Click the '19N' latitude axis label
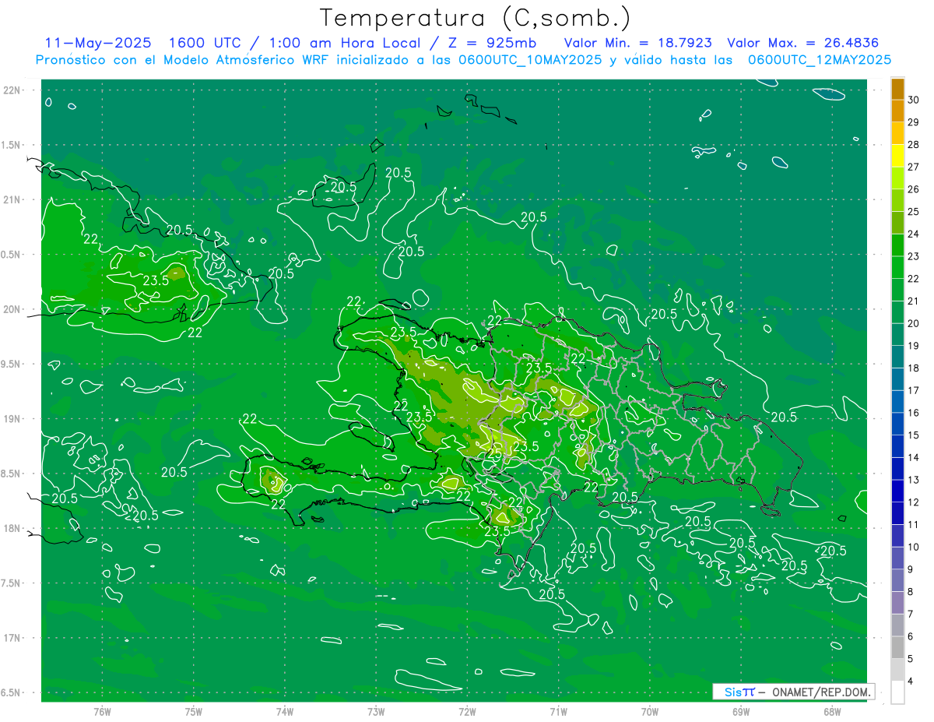This screenshot has width=934, height=722. 12,419
